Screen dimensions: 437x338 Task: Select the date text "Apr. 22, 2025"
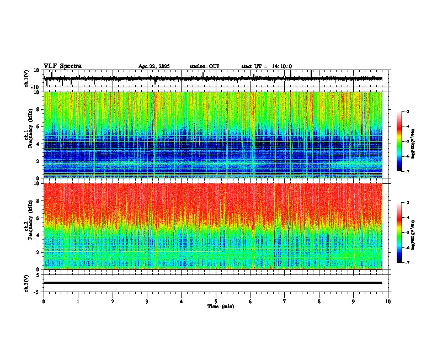point(154,66)
